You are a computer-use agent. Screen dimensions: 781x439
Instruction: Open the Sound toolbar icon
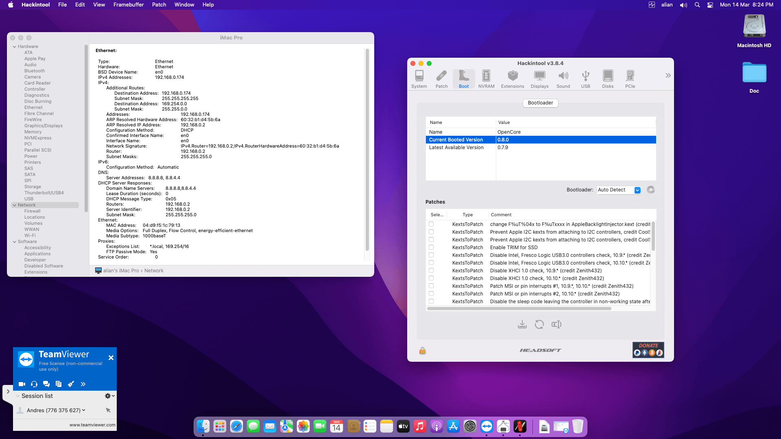(x=563, y=79)
